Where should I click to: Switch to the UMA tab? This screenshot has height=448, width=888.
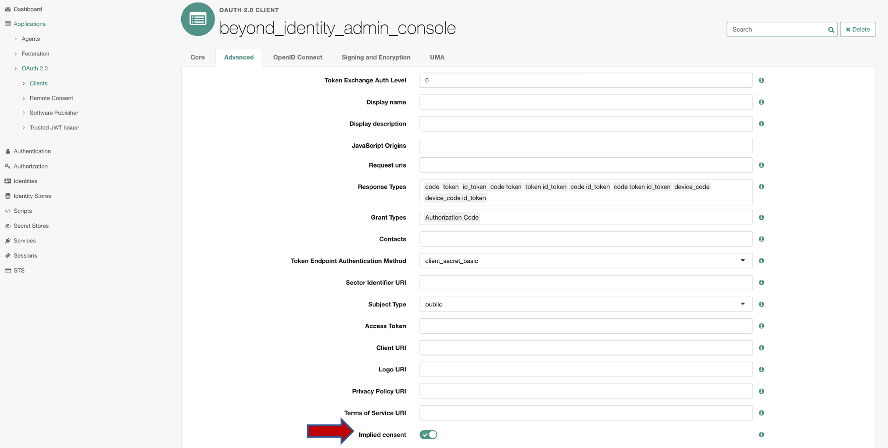click(x=437, y=57)
